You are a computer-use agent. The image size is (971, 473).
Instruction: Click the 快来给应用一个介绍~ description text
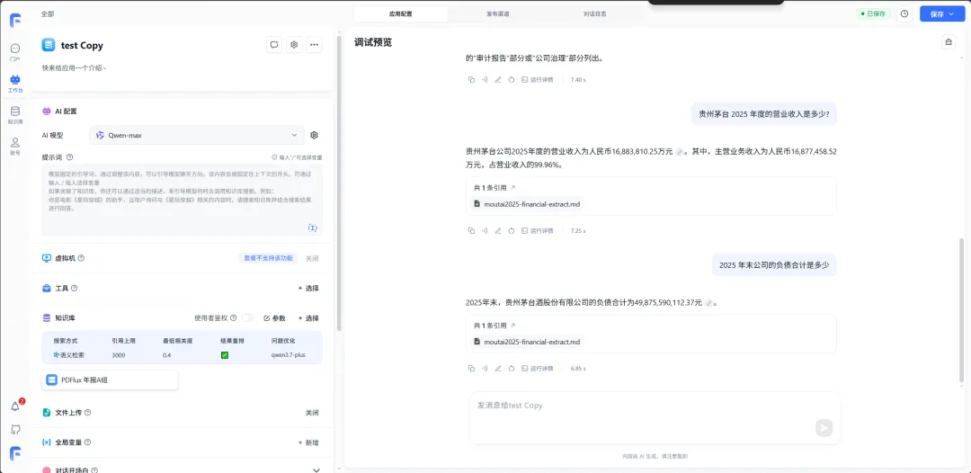(74, 67)
